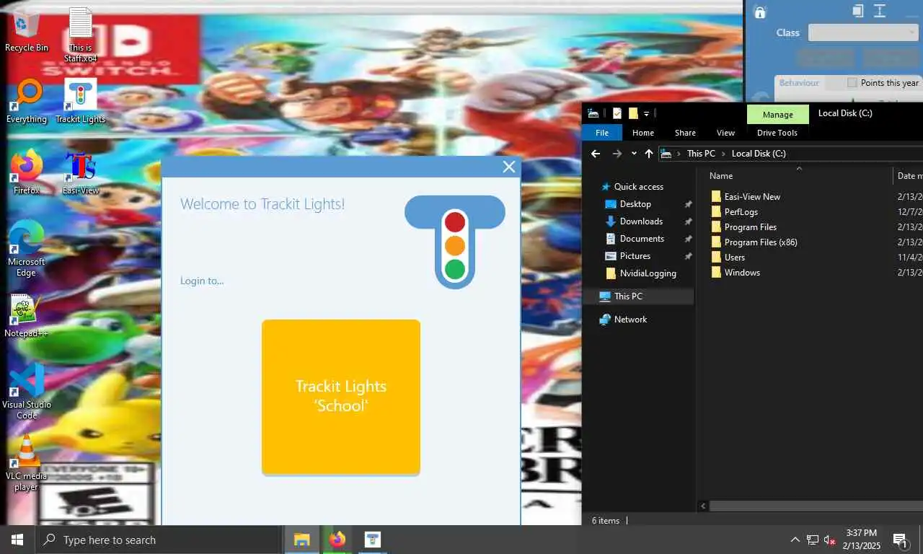Select the 'Easi-View New' folder

(752, 197)
